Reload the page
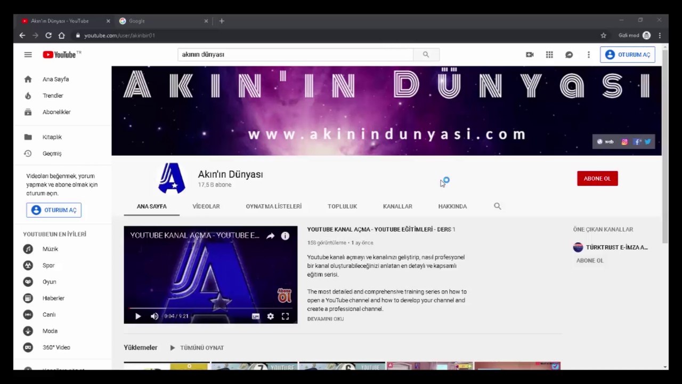 (x=48, y=35)
